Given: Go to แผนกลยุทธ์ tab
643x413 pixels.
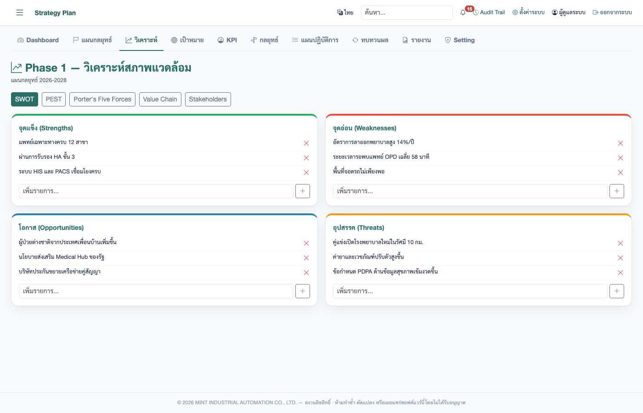Looking at the screenshot, I should tap(92, 40).
